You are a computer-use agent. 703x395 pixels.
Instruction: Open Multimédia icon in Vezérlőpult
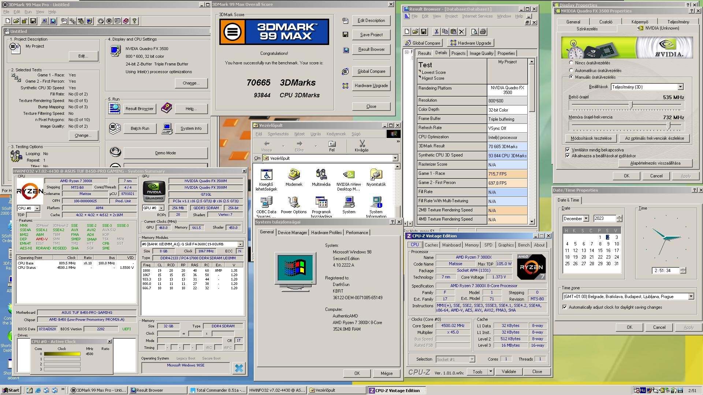pyautogui.click(x=321, y=178)
